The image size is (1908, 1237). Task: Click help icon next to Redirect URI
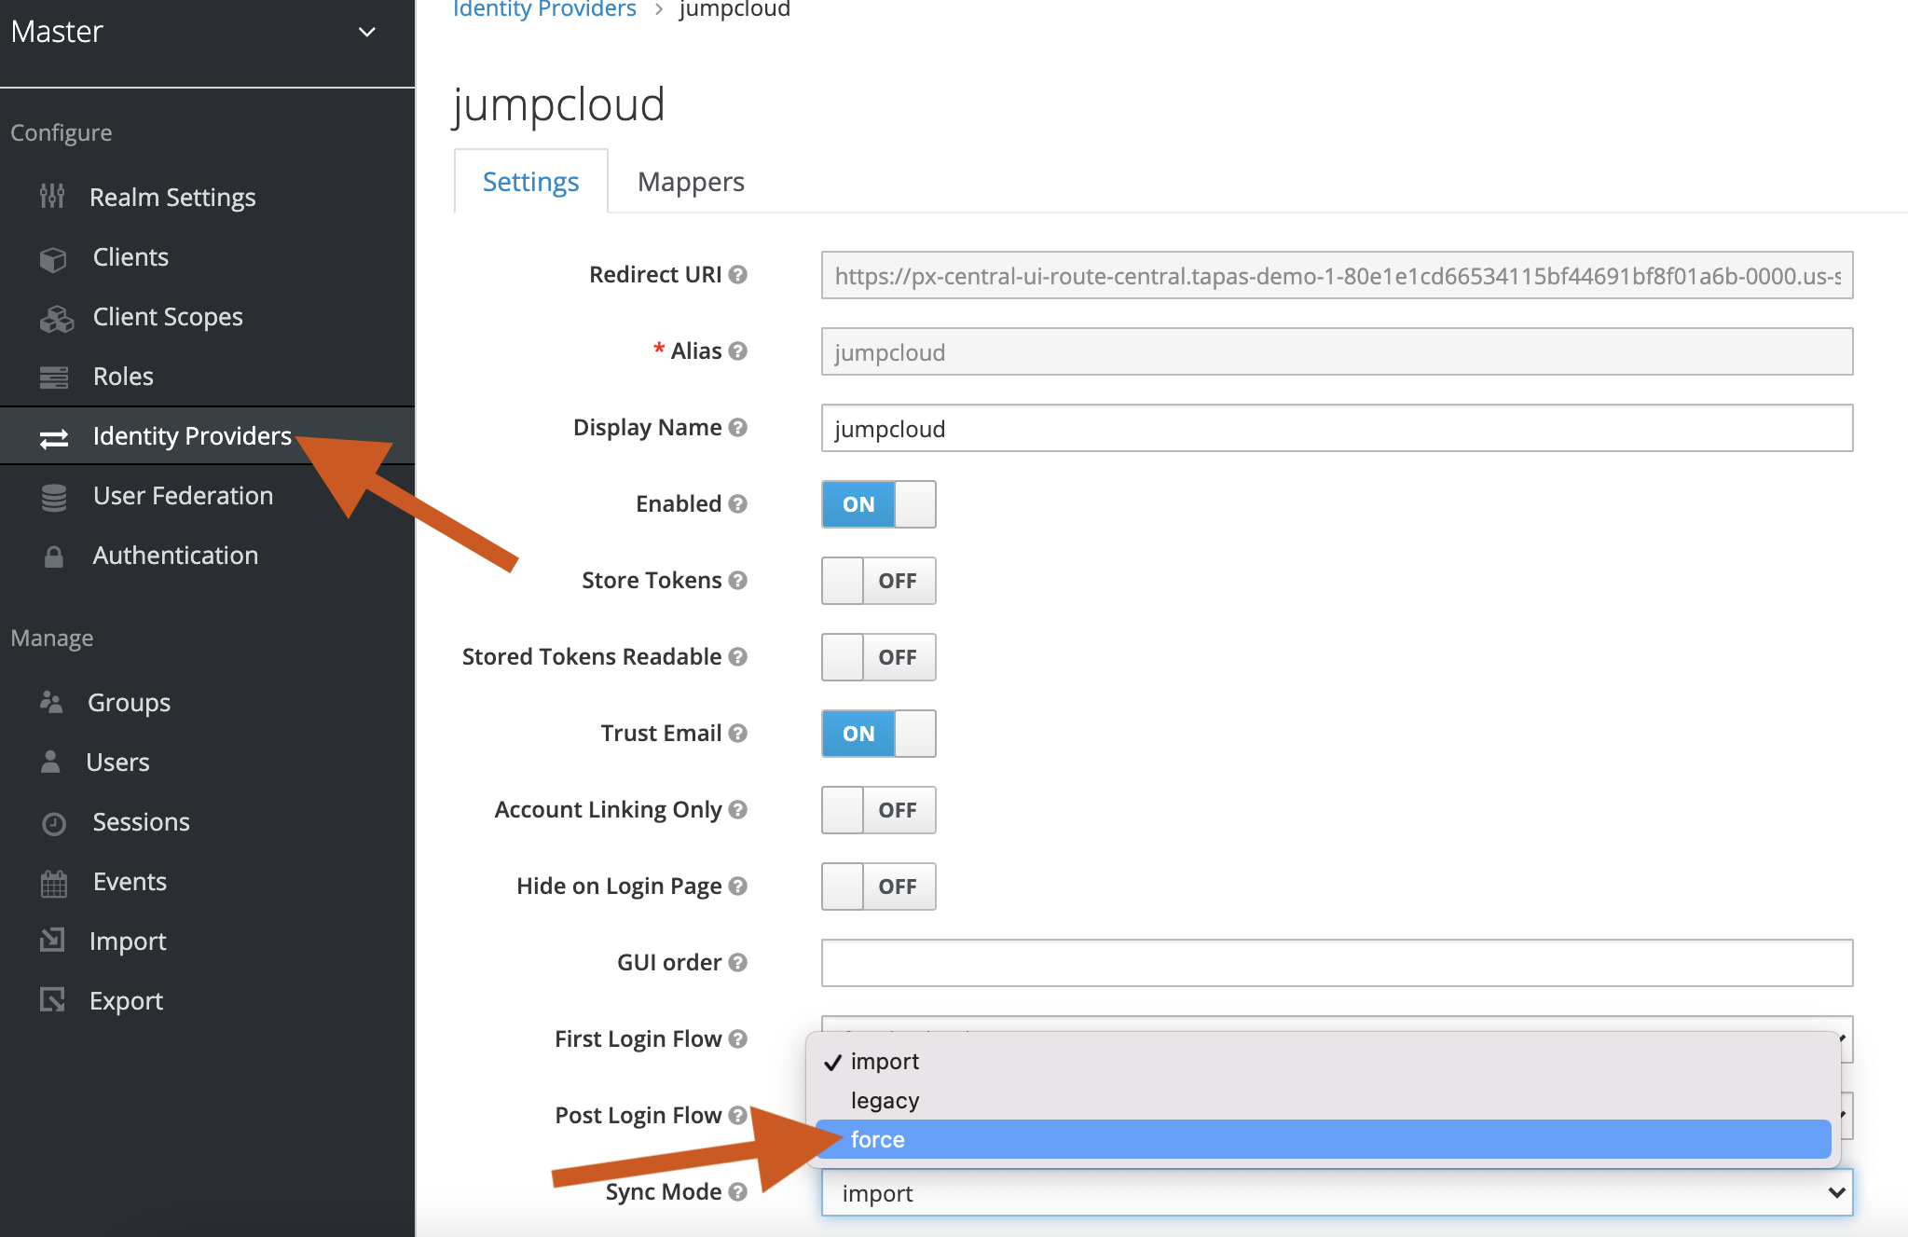coord(738,275)
